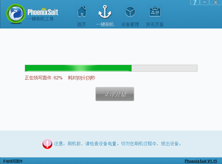Open the PhoenixSuit V1.15 version link
The image size is (222, 164).
[201, 161]
